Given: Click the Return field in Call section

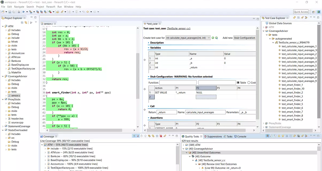Looking at the screenshot, I should coord(167,112).
